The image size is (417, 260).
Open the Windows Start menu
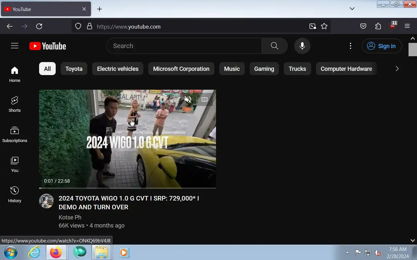[x=10, y=252]
